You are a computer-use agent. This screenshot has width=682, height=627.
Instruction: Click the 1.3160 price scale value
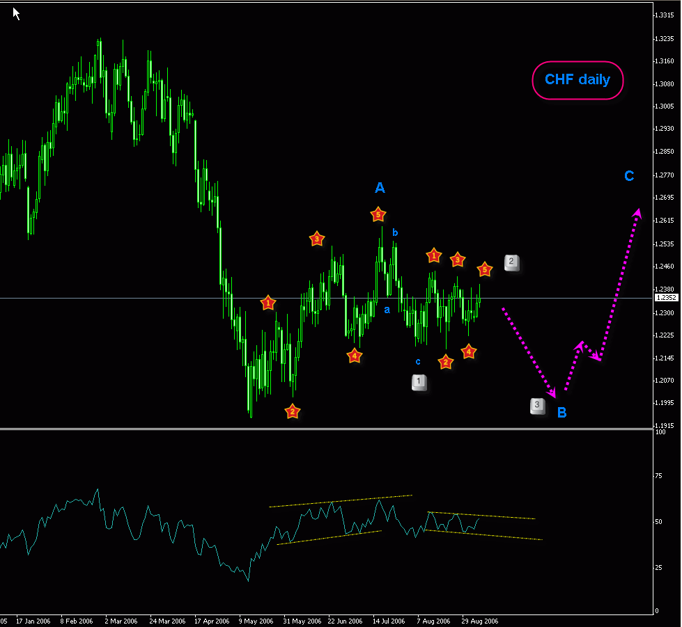pyautogui.click(x=665, y=61)
